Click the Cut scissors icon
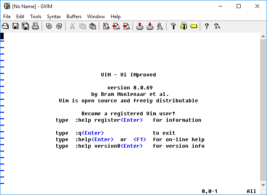 click(73, 26)
